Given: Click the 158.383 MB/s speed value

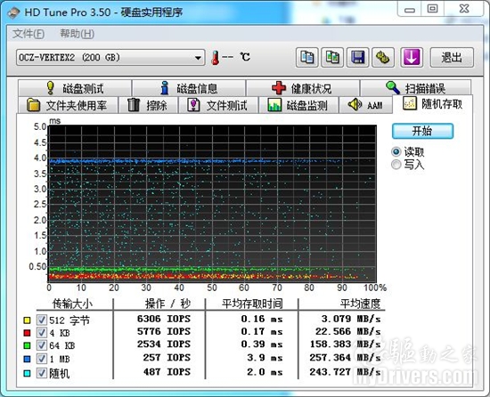Looking at the screenshot, I should [346, 344].
